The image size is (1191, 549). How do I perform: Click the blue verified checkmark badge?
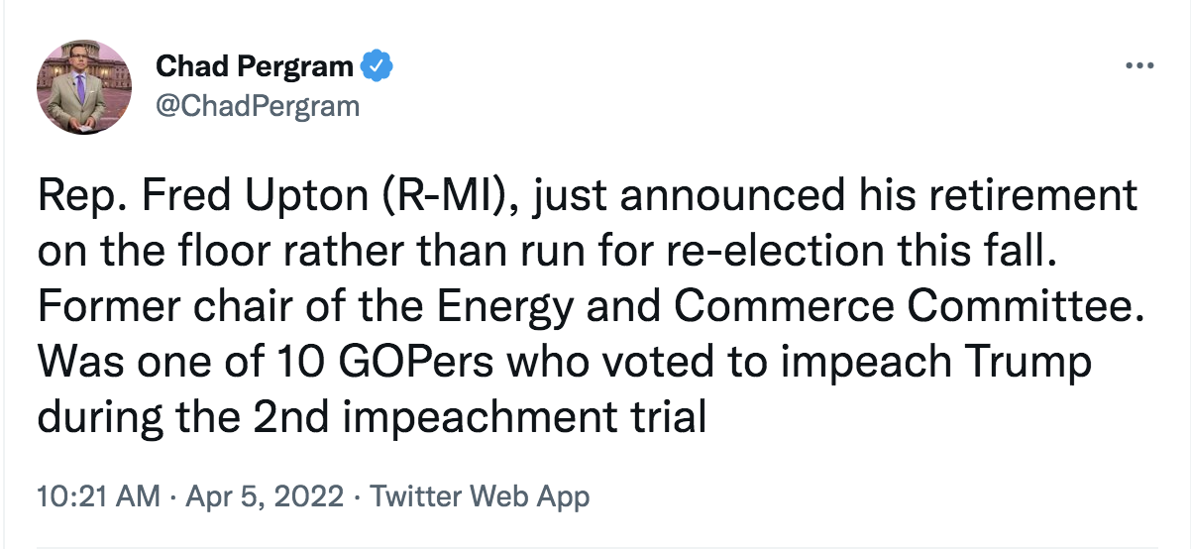(x=377, y=66)
